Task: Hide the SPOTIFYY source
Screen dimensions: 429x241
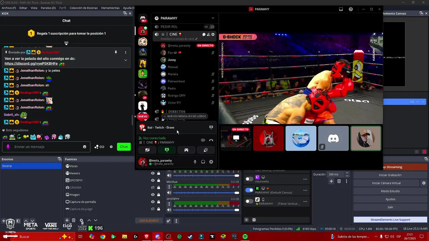Action: click(x=153, y=180)
